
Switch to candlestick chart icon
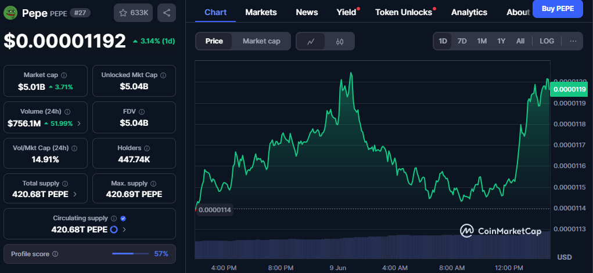(340, 41)
